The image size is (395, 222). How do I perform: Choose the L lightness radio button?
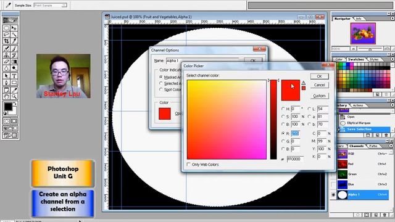pos(309,109)
